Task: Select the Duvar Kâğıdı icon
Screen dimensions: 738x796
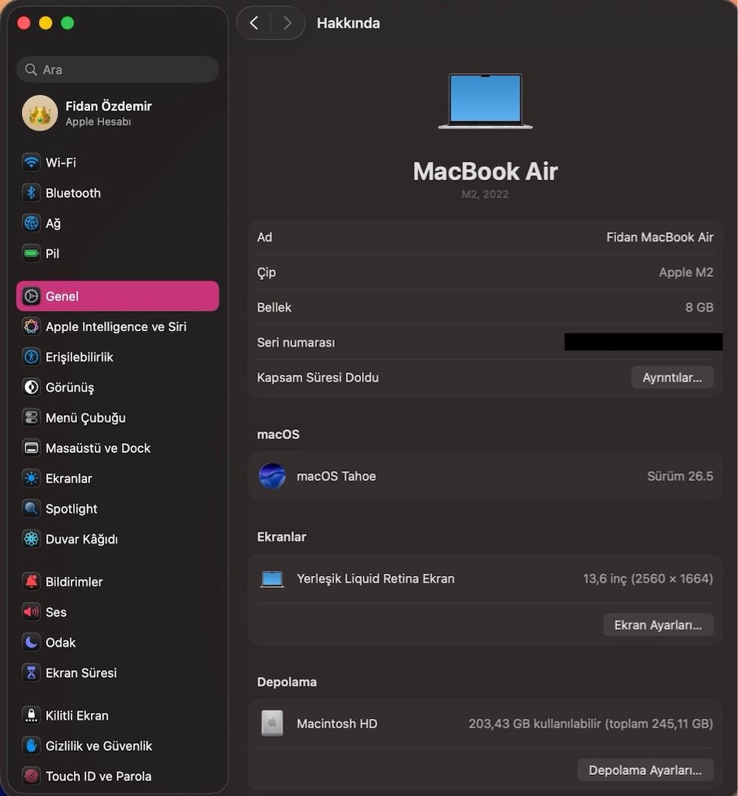Action: click(x=31, y=539)
